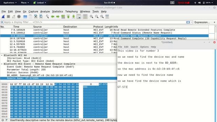Image resolution: width=217 pixels, height=122 pixels.
Task: Reset text zoom to normal size
Action: 102,17
